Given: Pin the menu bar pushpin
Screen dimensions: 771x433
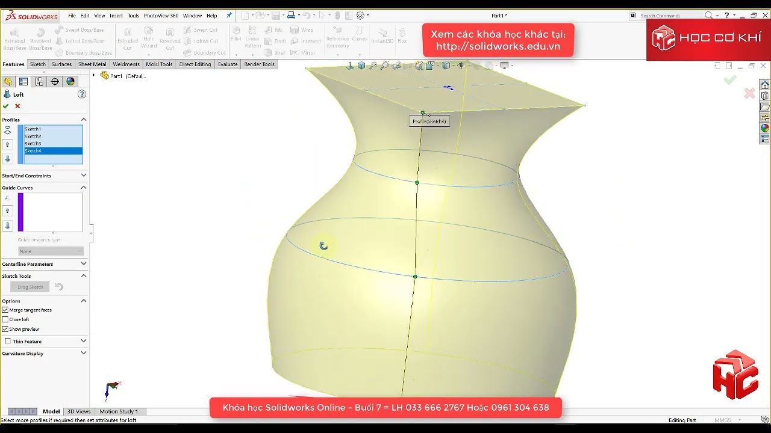Looking at the screenshot, I should click(x=229, y=16).
